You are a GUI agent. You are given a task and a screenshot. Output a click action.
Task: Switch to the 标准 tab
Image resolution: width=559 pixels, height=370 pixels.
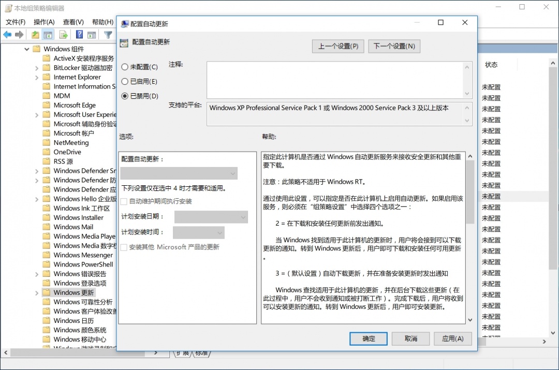pyautogui.click(x=201, y=353)
